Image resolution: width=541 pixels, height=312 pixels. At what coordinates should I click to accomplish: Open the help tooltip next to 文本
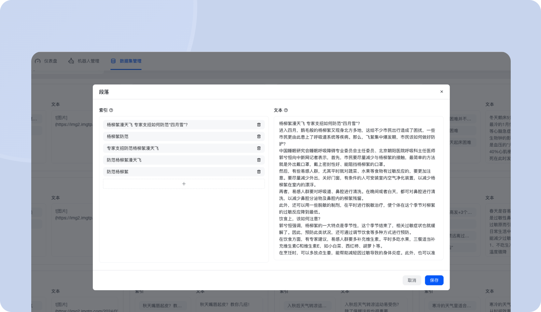tap(286, 110)
